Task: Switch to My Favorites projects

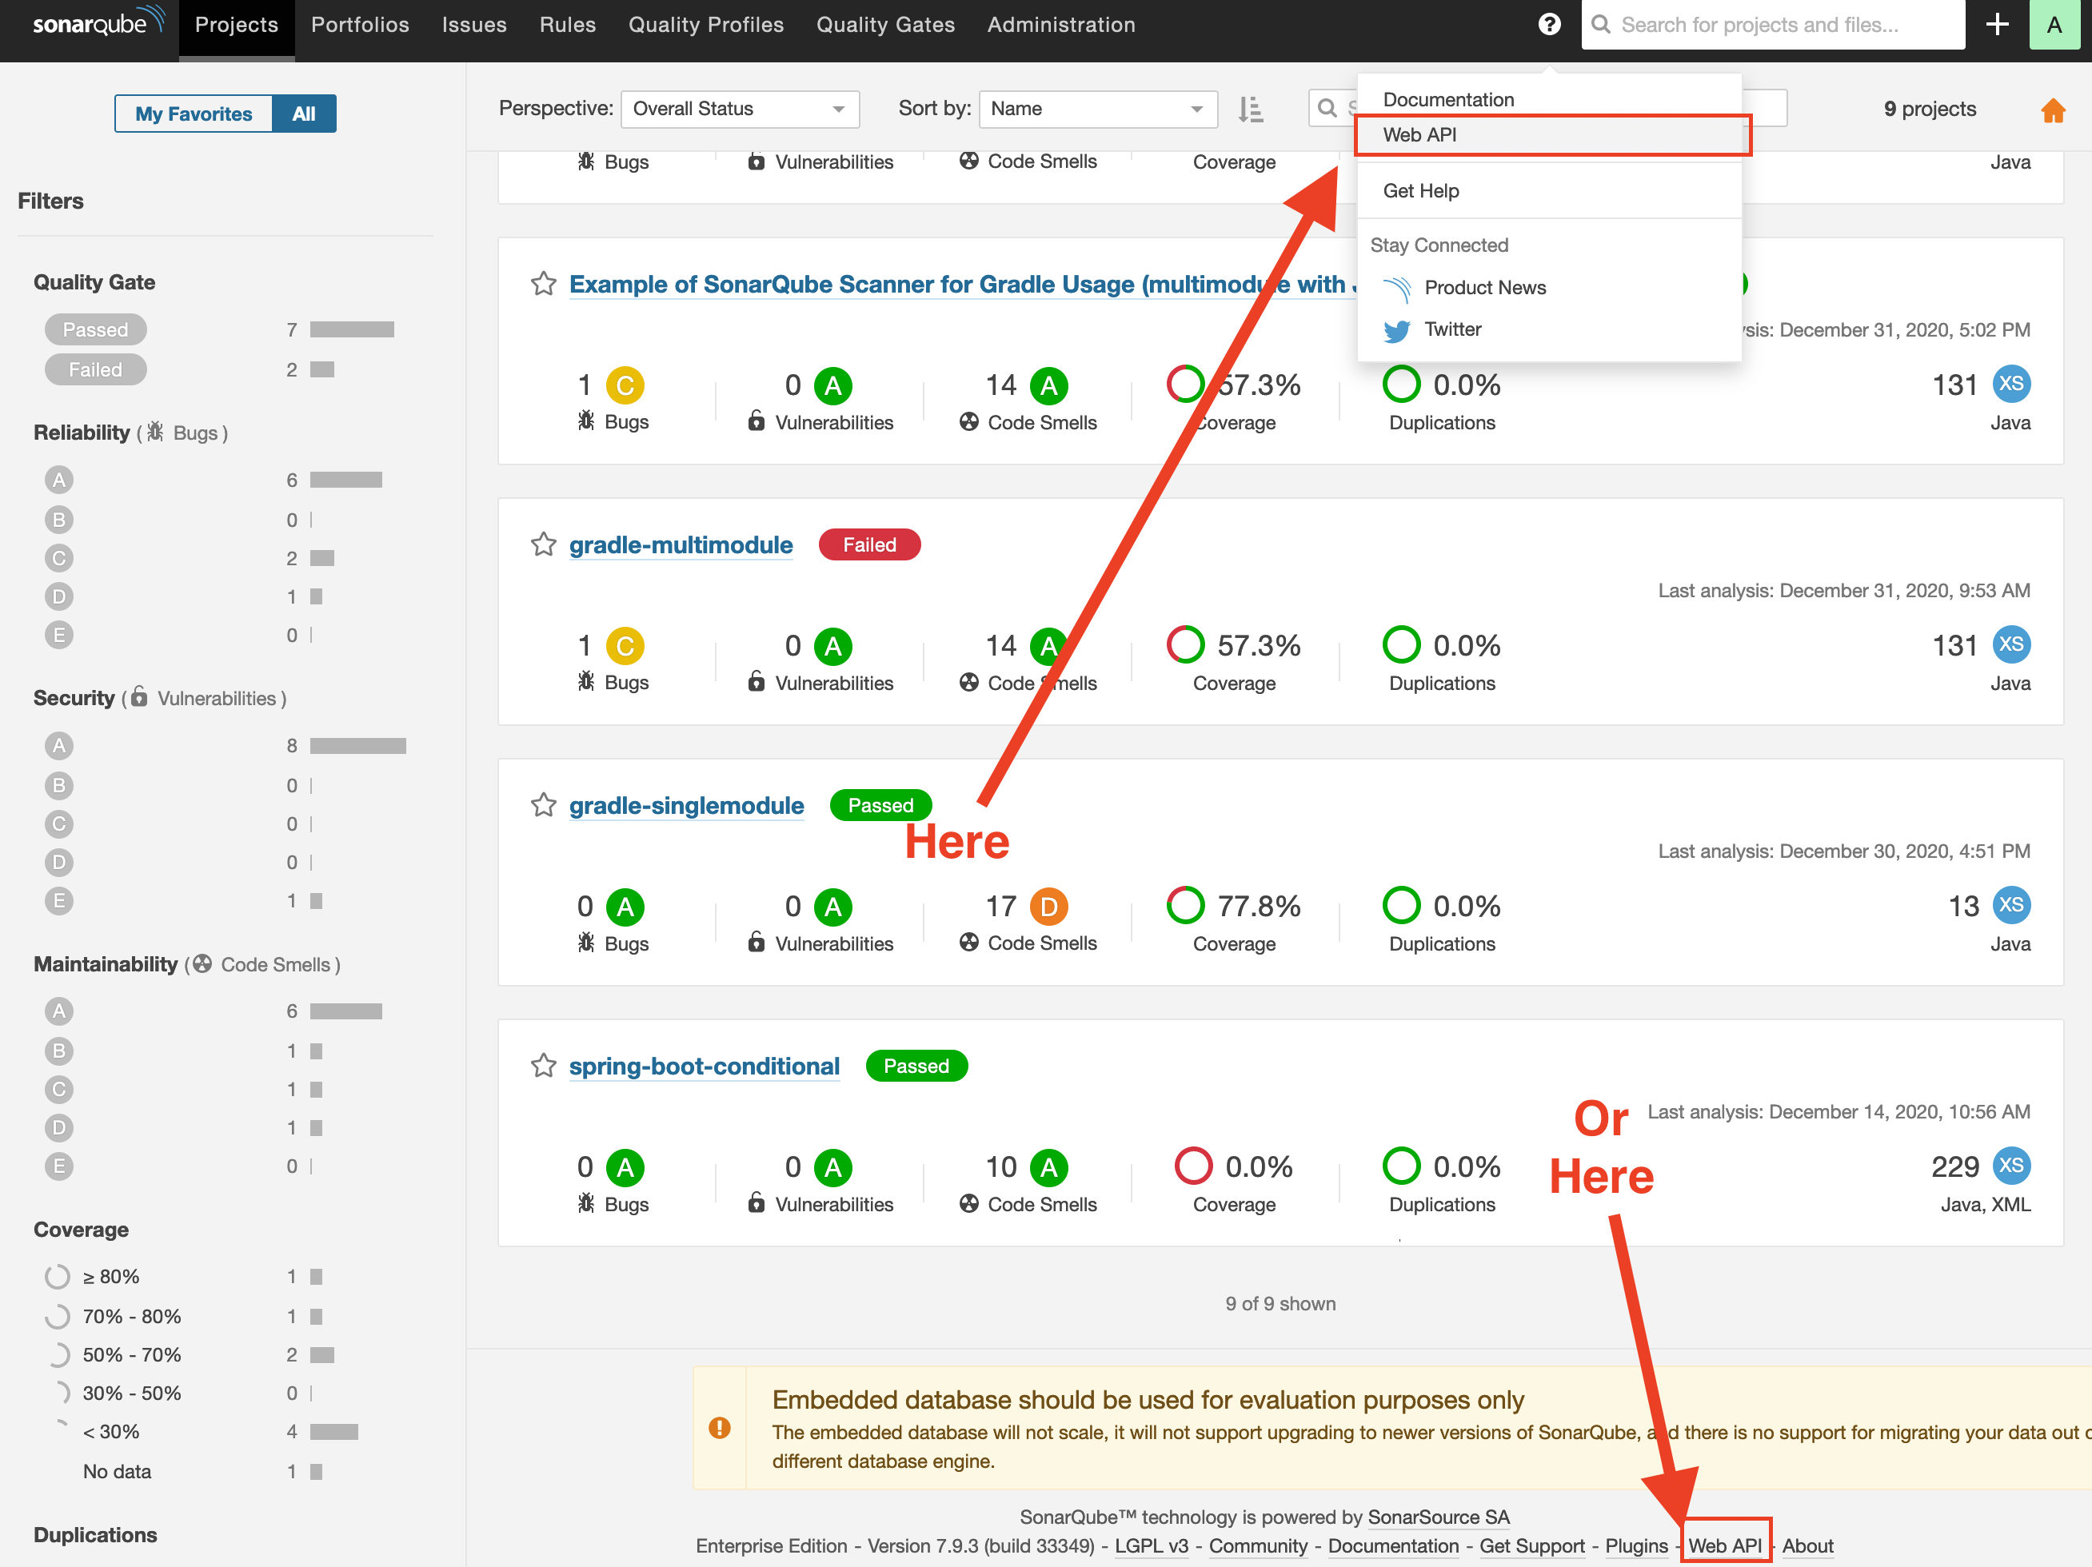Action: (194, 114)
